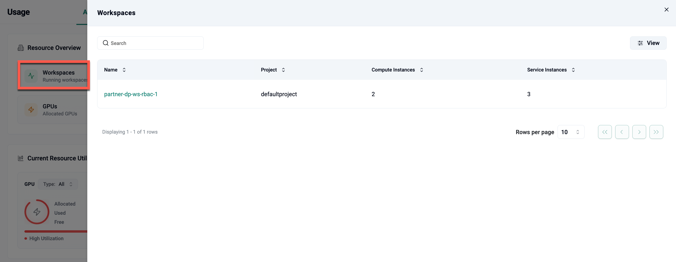Expand the GPU Type filter dropdown
Image resolution: width=676 pixels, height=262 pixels.
tap(58, 184)
